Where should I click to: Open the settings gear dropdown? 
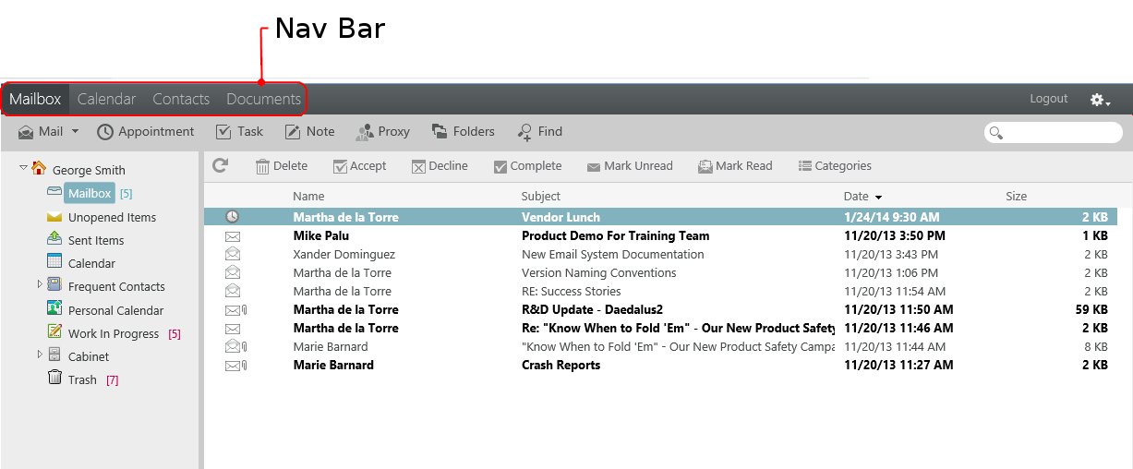(1100, 100)
